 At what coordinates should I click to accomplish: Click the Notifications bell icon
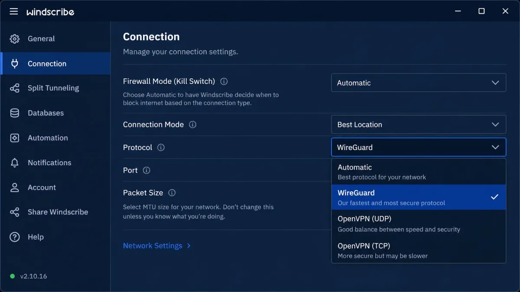pos(15,163)
